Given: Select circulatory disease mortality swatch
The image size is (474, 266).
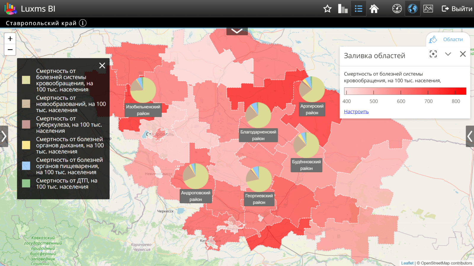Looking at the screenshot, I should (26, 80).
